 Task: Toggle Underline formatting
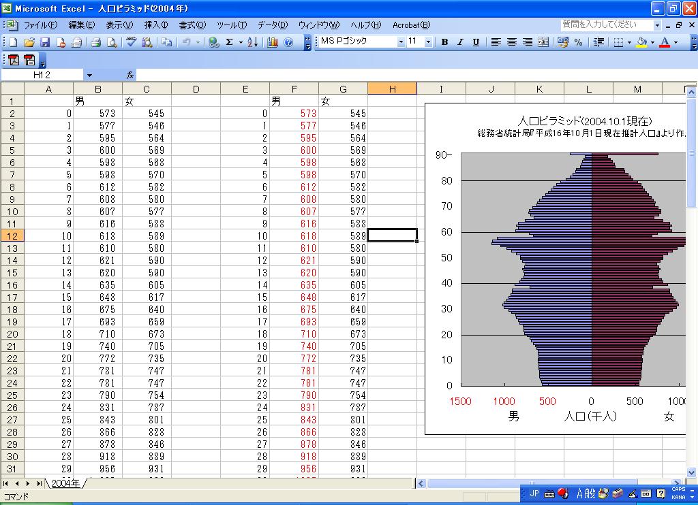[476, 42]
